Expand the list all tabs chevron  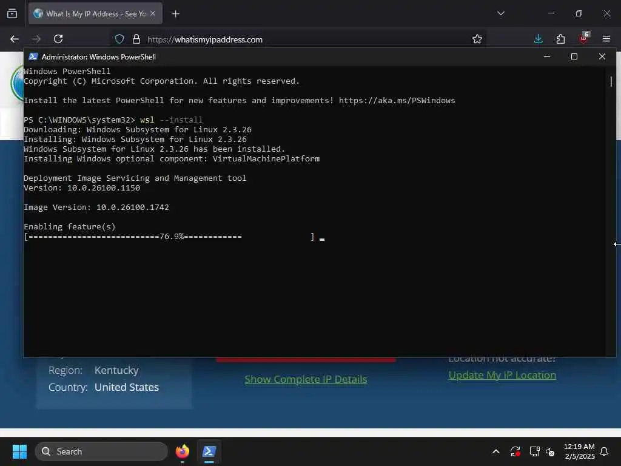500,13
